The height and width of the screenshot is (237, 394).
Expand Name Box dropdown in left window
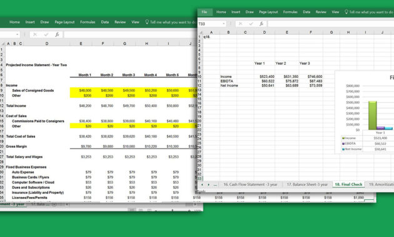(x=17, y=34)
